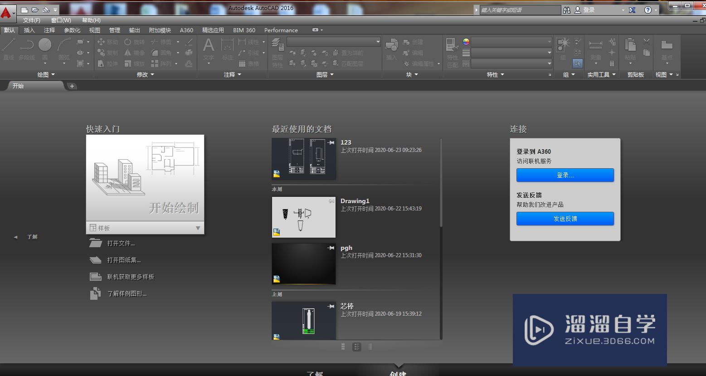This screenshot has height=376, width=706.
Task: Click the Array (阵列) tool
Action: 161,63
